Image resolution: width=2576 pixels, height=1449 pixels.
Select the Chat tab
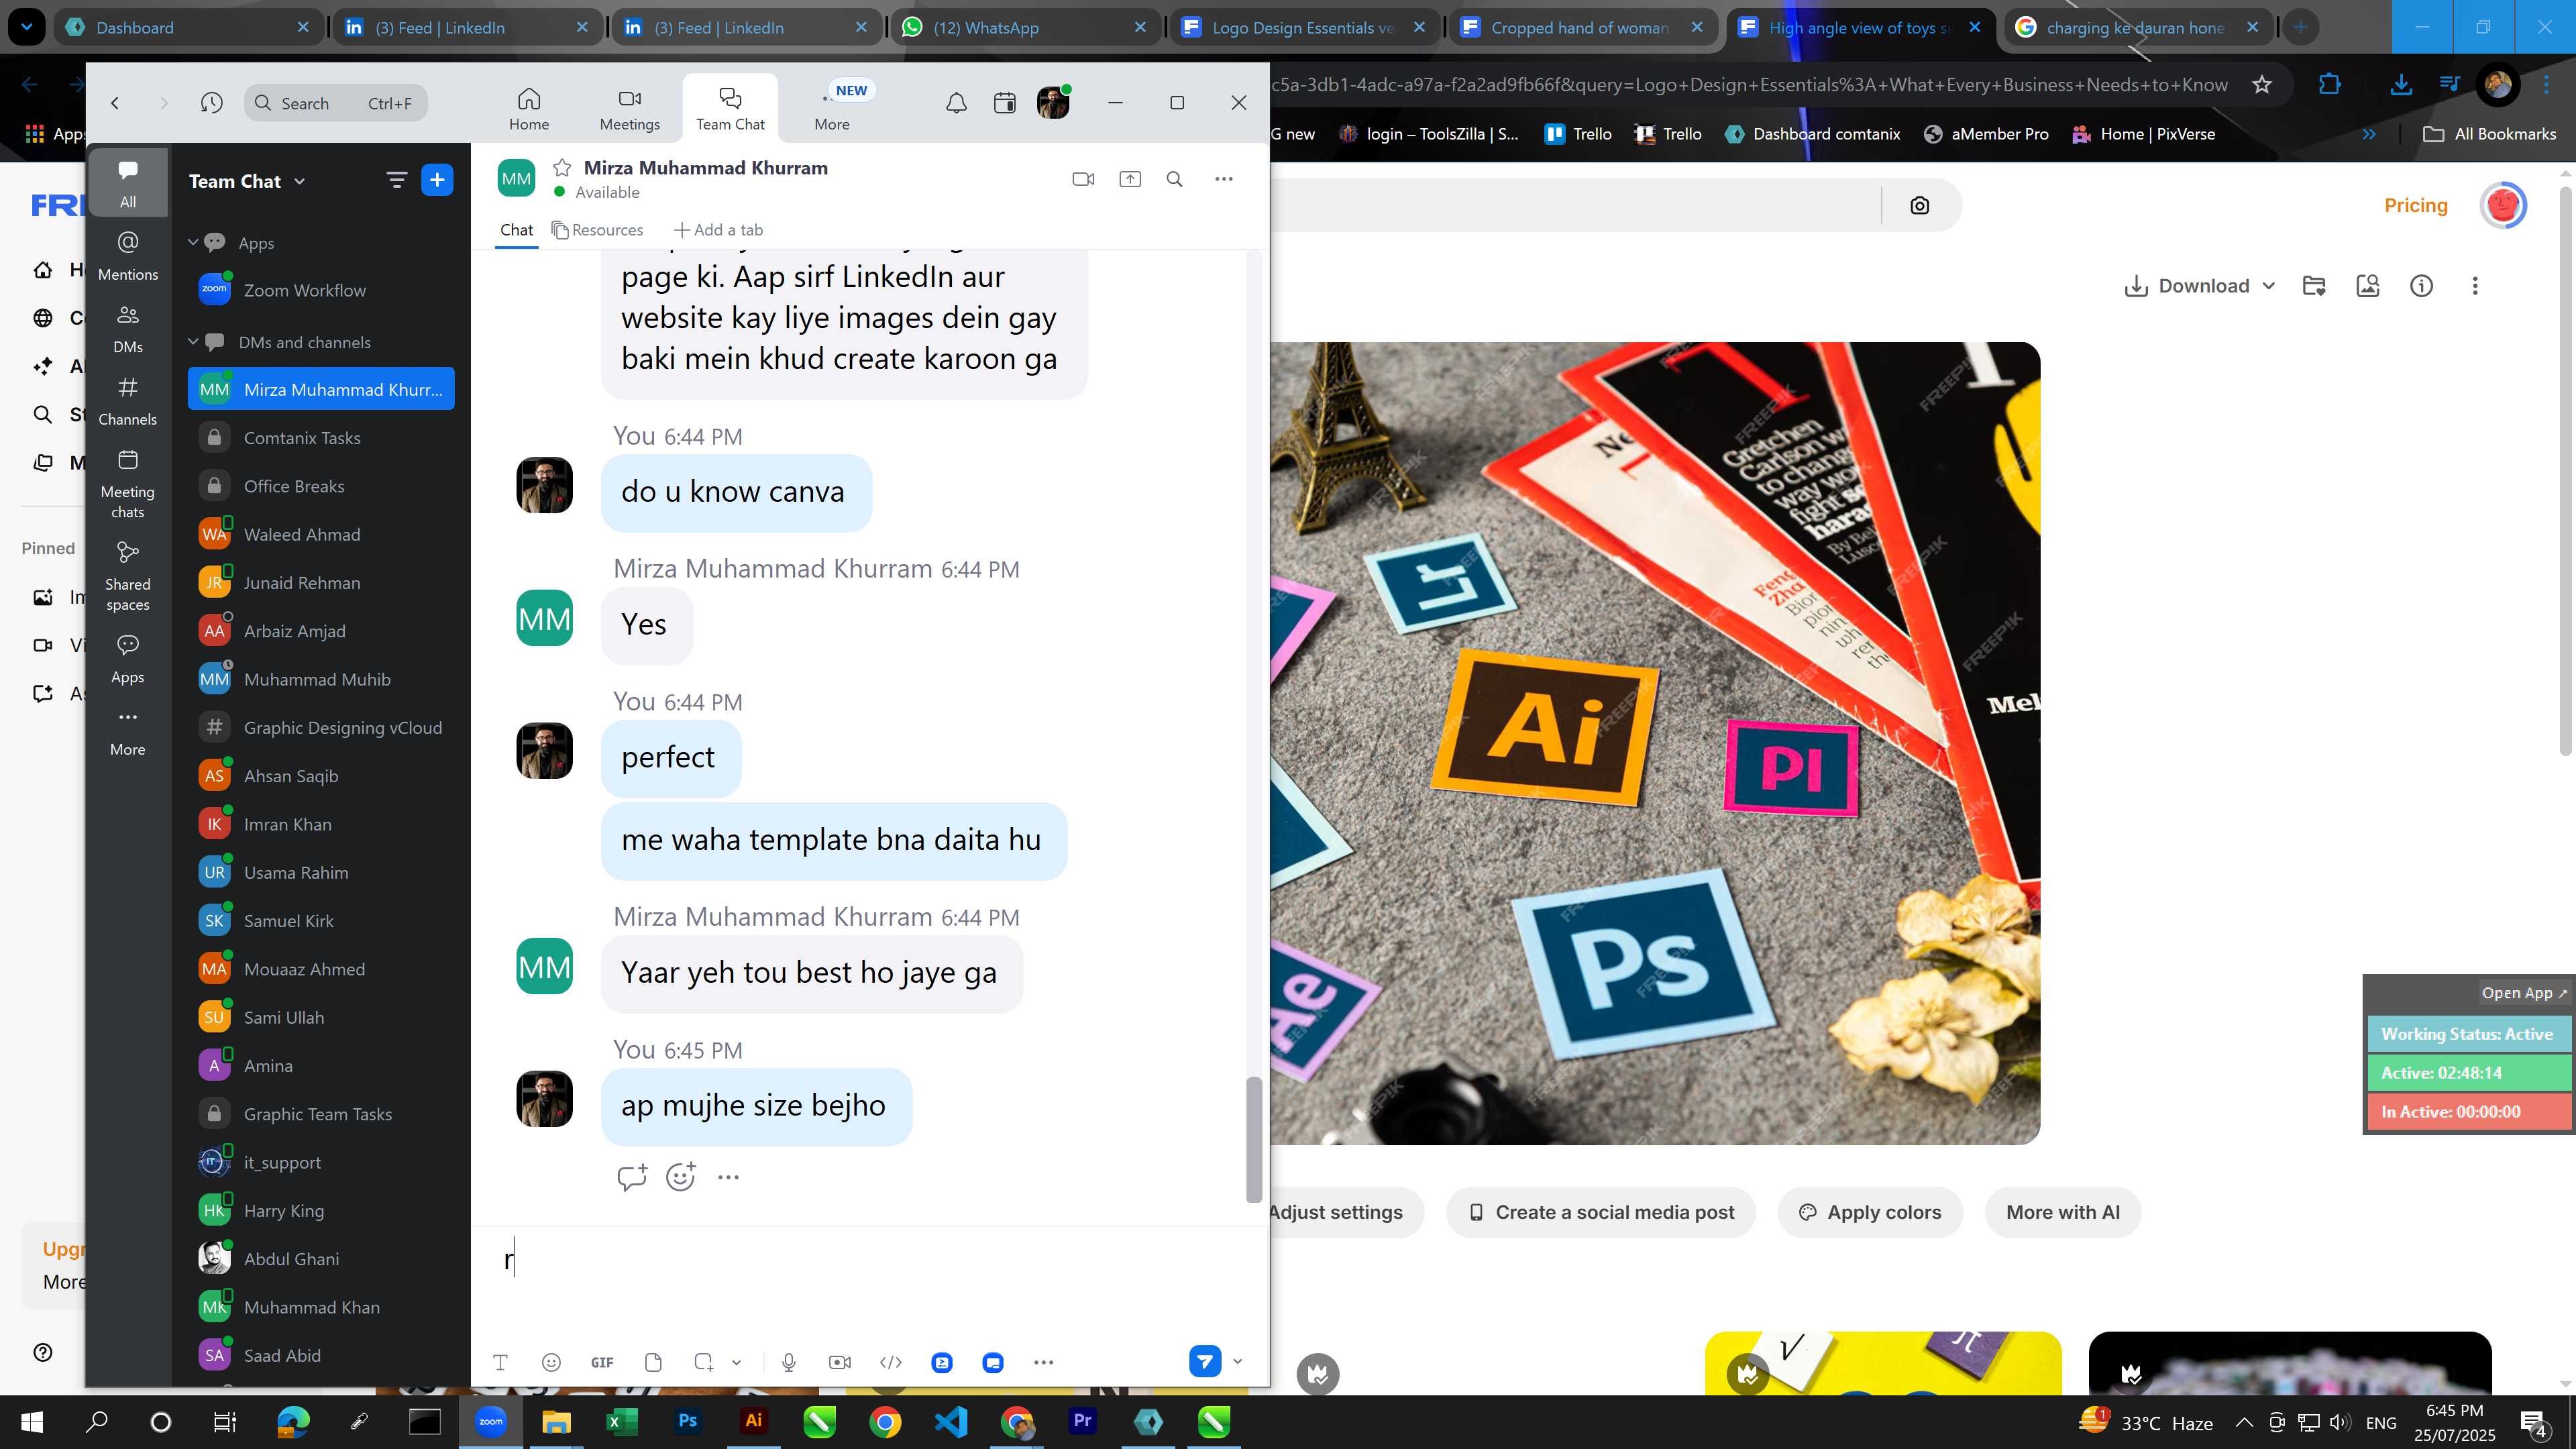516,230
